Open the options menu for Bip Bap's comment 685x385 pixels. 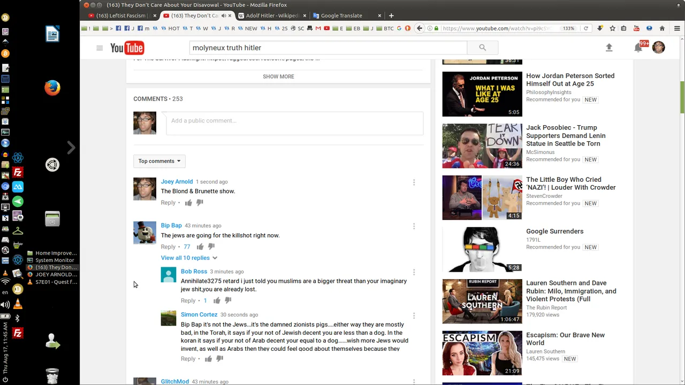[x=414, y=226]
